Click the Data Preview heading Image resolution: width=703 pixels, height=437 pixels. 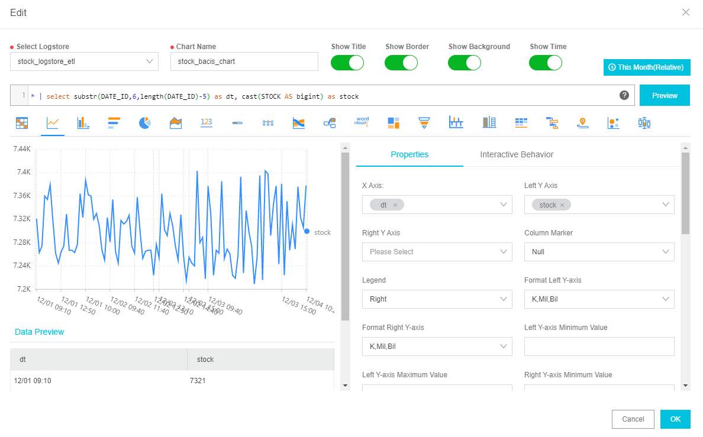coord(40,332)
